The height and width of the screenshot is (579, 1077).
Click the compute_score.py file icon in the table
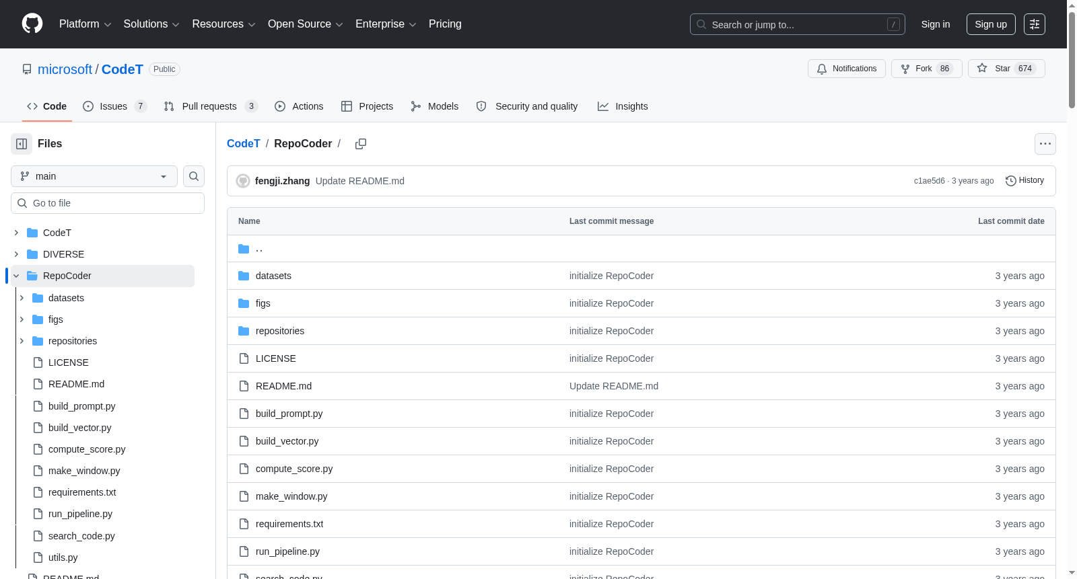(244, 469)
